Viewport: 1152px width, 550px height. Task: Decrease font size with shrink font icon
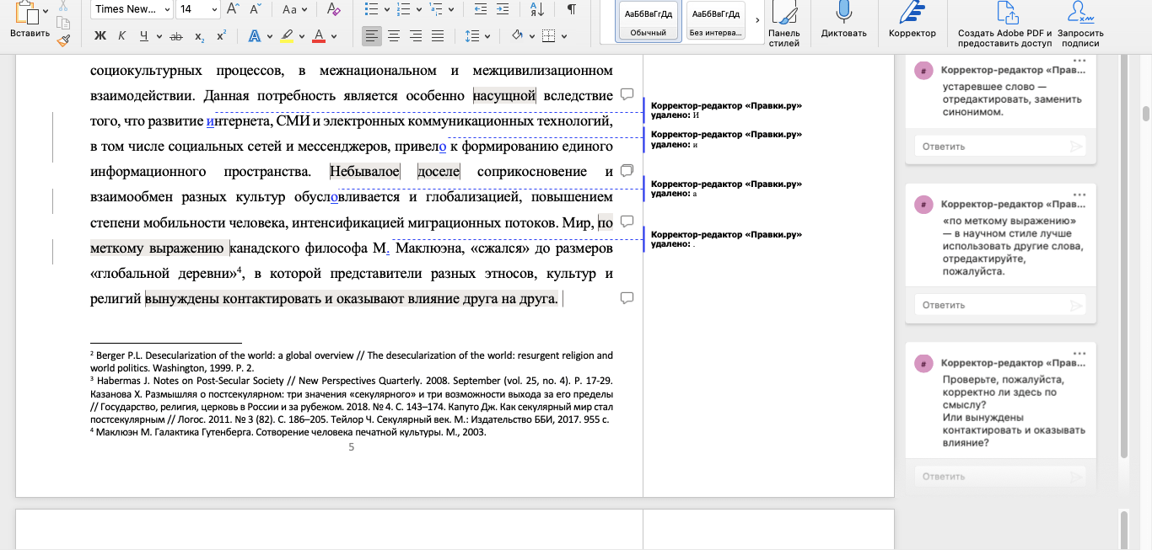(256, 9)
